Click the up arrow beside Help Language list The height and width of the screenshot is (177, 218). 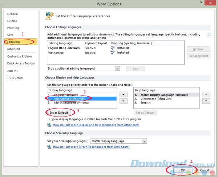[x=207, y=94]
